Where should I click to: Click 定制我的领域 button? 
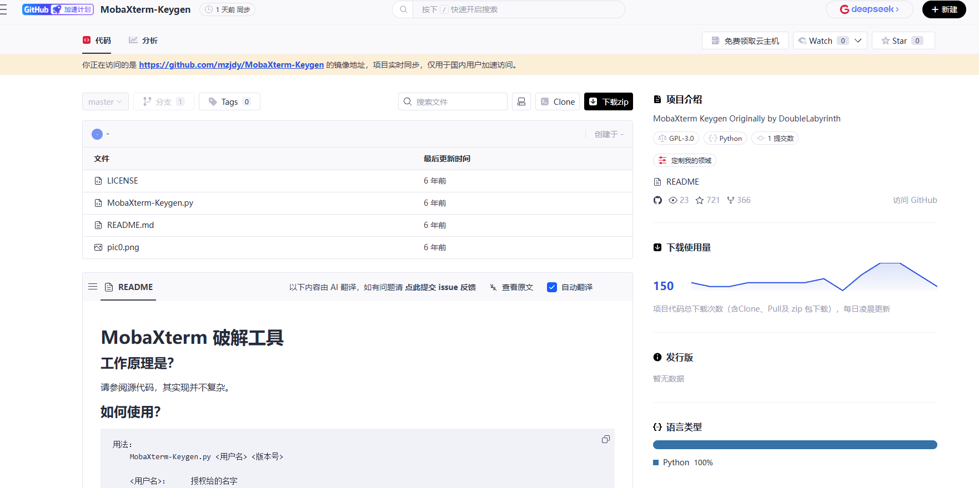[x=685, y=160]
